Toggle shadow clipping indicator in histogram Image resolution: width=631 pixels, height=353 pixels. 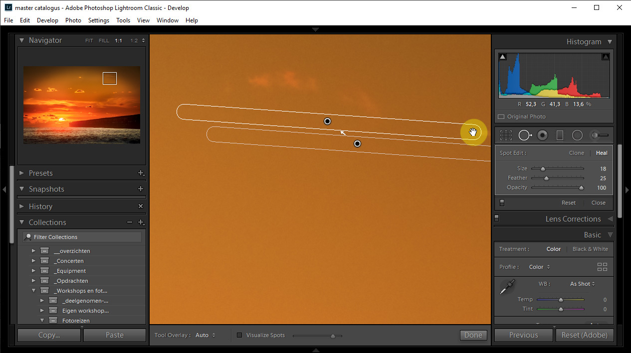pos(502,57)
